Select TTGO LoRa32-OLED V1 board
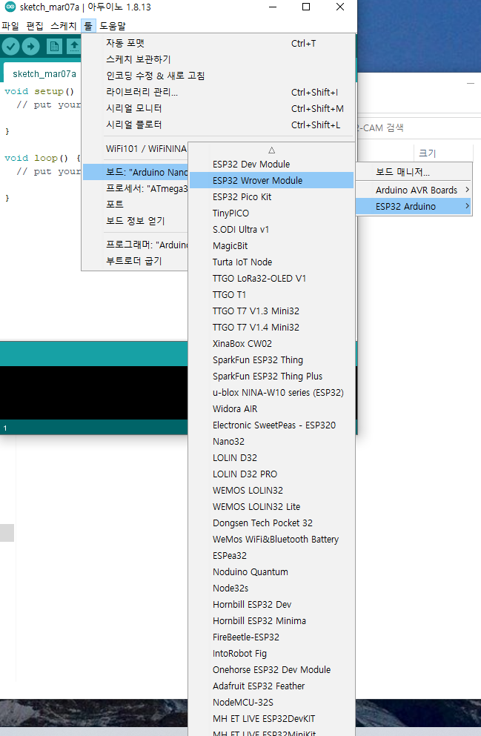Screen dimensions: 481x736 click(x=272, y=279)
